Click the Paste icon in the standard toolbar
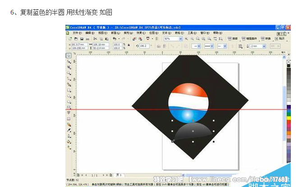 [106, 39]
